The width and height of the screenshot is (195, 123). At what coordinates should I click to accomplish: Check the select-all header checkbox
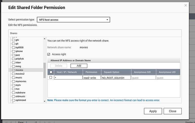tap(51, 72)
